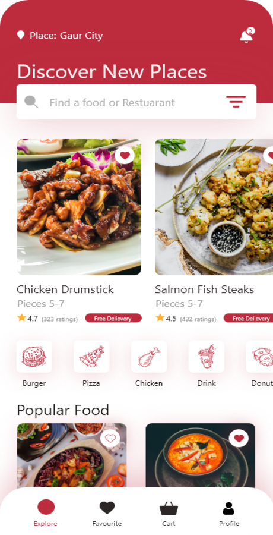Open the filter icon in search bar
The width and height of the screenshot is (273, 535).
click(236, 102)
